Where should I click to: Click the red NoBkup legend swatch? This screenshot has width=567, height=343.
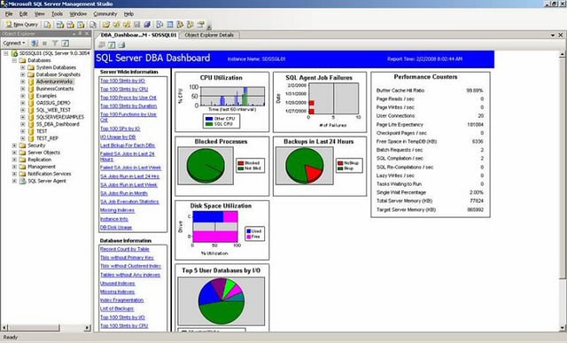click(340, 163)
